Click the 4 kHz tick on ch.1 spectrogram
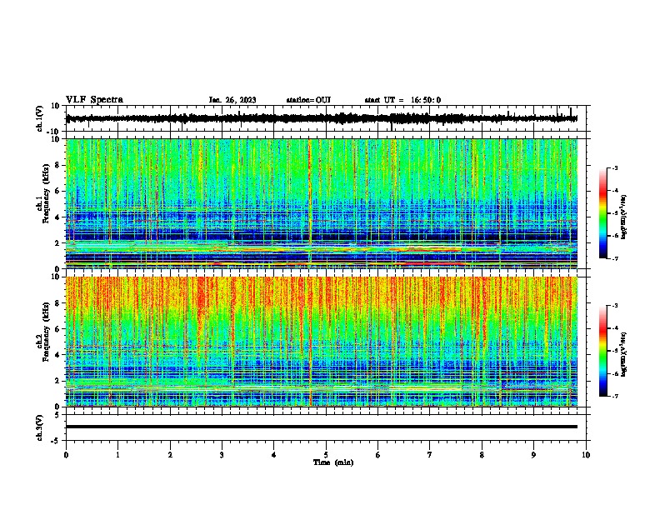Image resolution: width=660 pixels, height=510 pixels. click(x=58, y=217)
